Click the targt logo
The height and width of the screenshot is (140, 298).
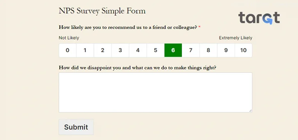click(259, 18)
